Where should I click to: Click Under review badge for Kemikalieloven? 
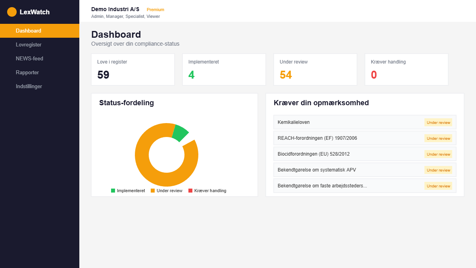[438, 122]
